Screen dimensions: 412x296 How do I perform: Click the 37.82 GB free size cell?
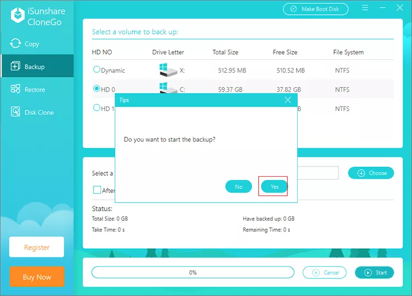click(289, 90)
